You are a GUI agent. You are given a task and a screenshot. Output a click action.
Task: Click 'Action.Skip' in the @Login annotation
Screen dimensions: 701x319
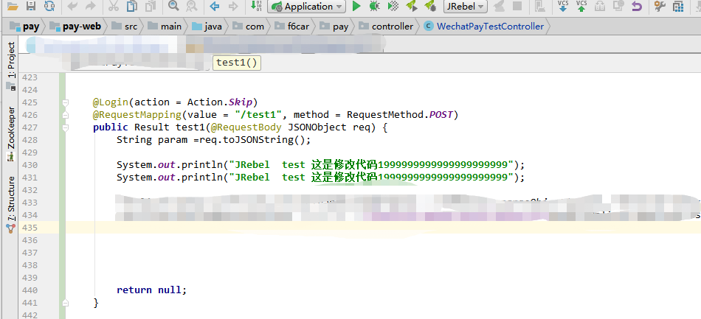coord(219,102)
